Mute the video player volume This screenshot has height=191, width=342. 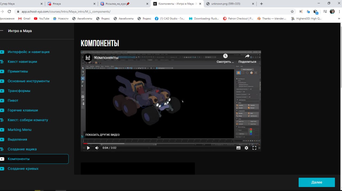pos(97,148)
